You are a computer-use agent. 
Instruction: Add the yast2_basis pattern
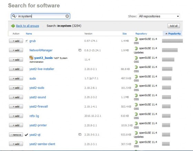(x=16, y=60)
